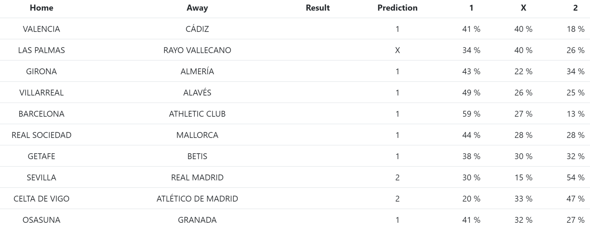This screenshot has width=590, height=229.
Task: Click the Away column header
Action: [x=197, y=8]
